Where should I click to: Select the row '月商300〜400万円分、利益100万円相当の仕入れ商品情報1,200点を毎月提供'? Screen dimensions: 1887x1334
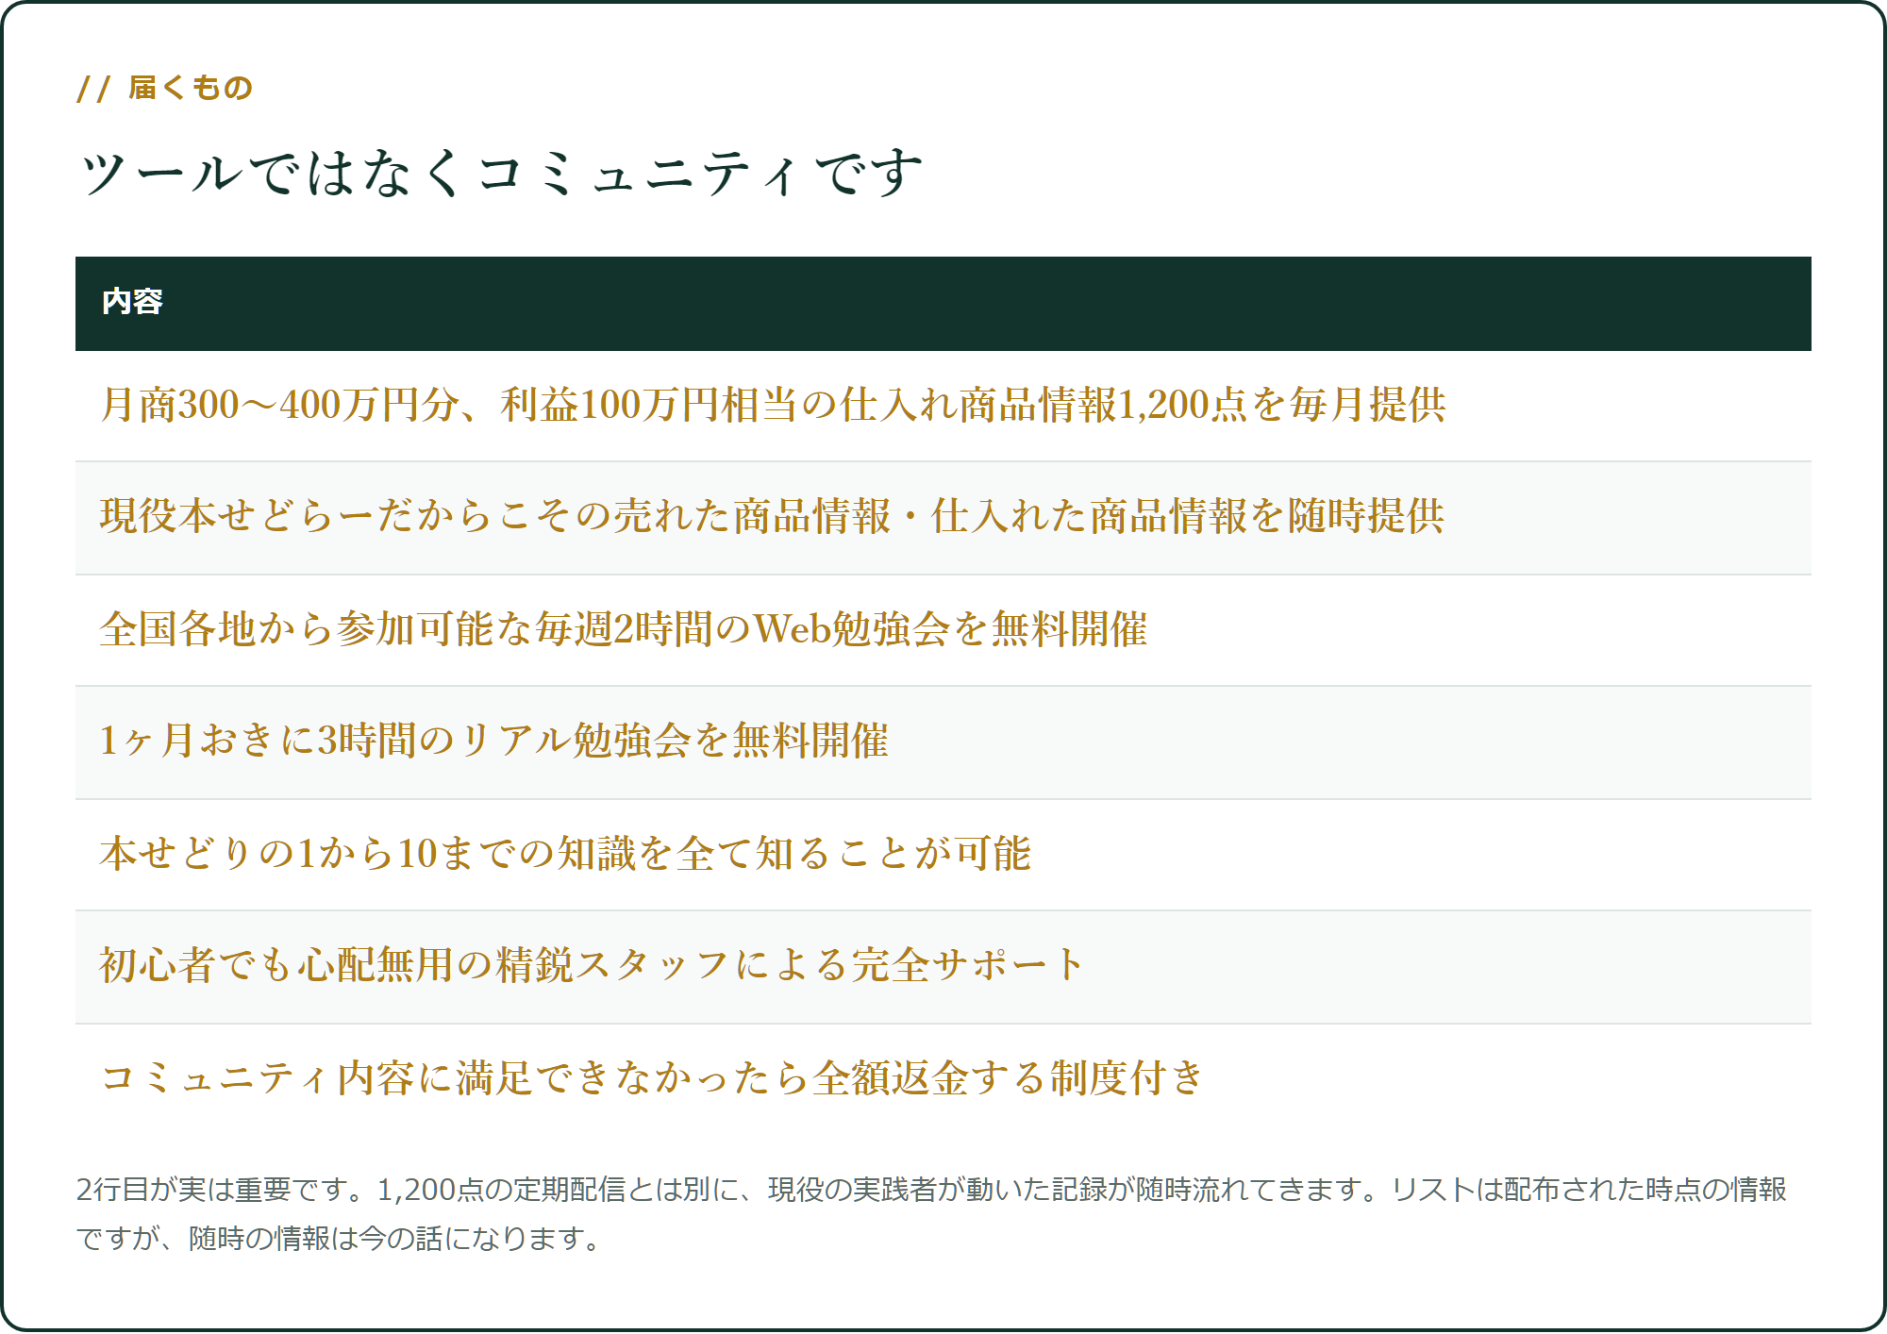[943, 406]
